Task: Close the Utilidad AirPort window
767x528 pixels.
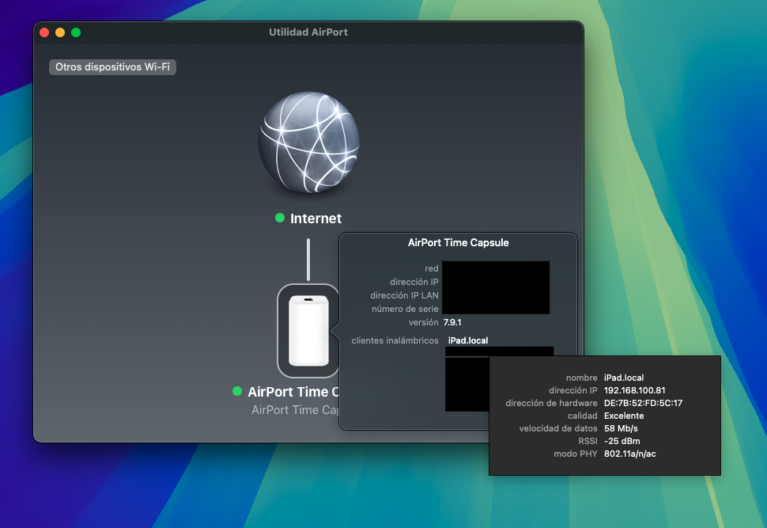Action: 44,32
